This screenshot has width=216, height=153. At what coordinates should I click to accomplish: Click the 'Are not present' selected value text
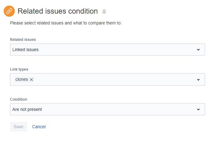pyautogui.click(x=27, y=109)
